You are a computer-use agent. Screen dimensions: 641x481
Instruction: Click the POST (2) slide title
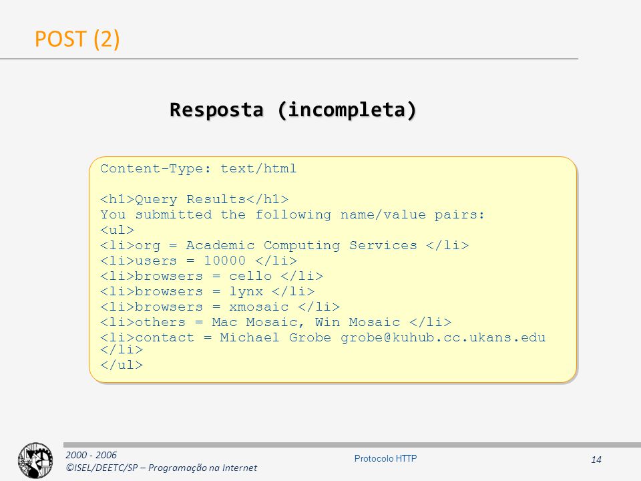77,39
